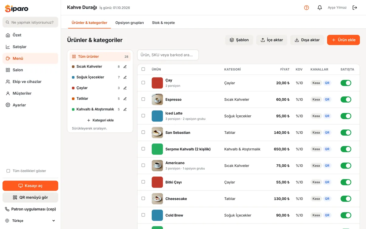Open Patron uygulaması (cep) link
Screen dimensions: 366x229
pos(30,209)
